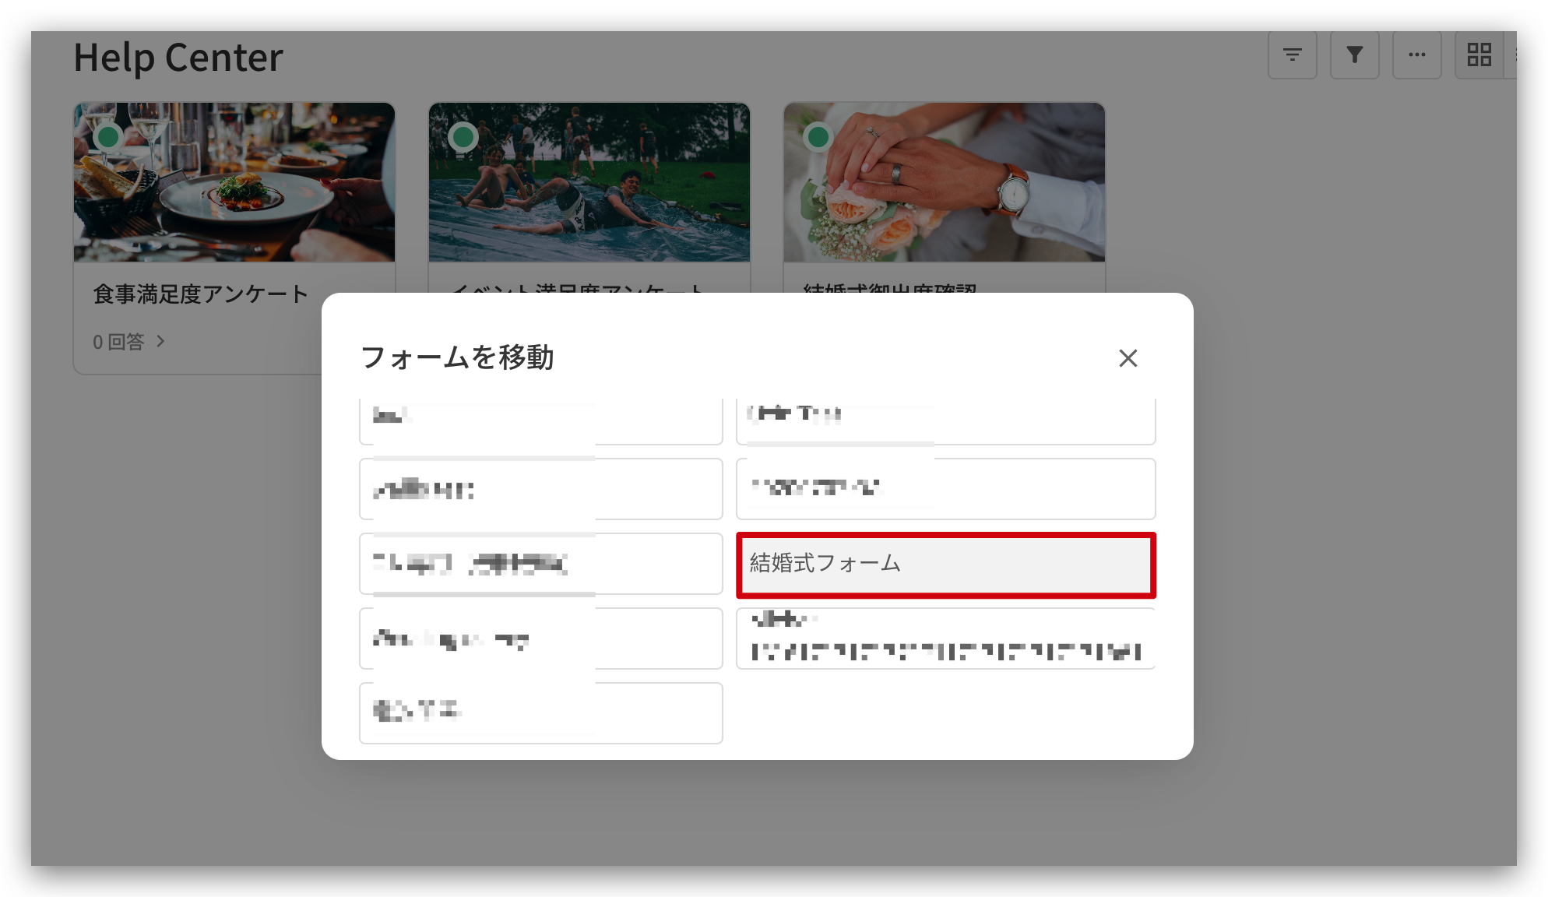The image size is (1548, 897).
Task: Toggle selection circle on event survey card
Action: coord(463,137)
